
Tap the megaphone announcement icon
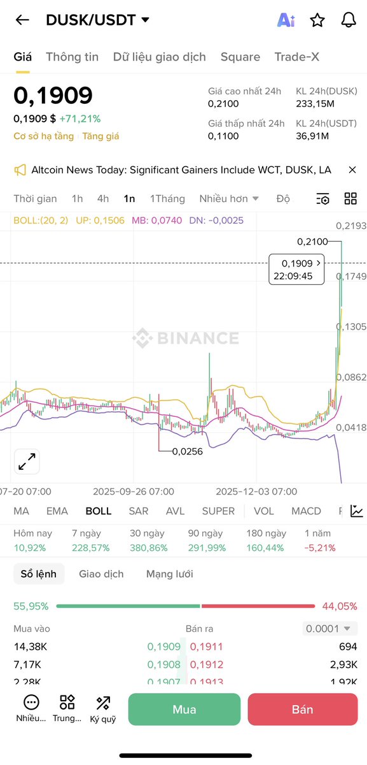(x=20, y=170)
